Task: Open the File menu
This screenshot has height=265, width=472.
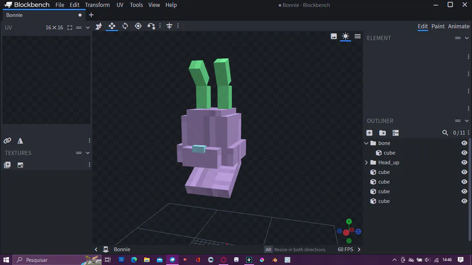Action: coord(60,5)
